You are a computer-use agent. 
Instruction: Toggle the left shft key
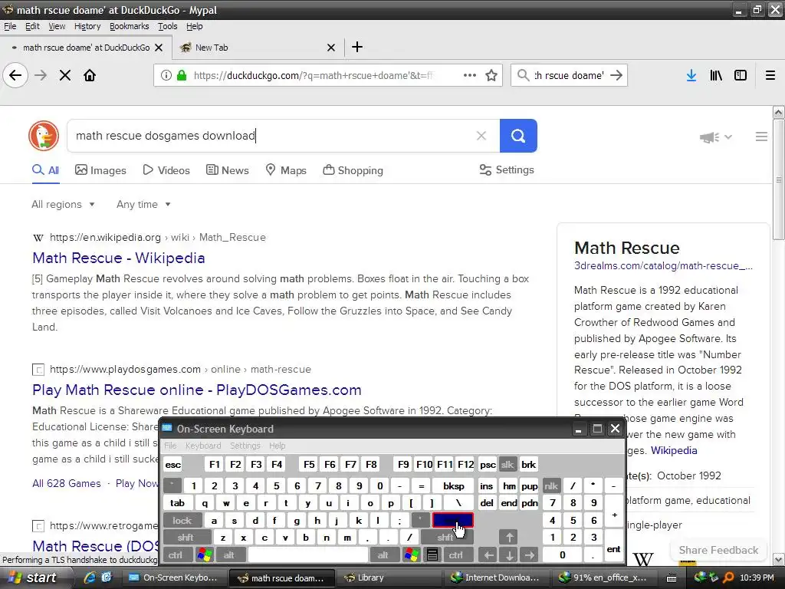[x=186, y=538]
